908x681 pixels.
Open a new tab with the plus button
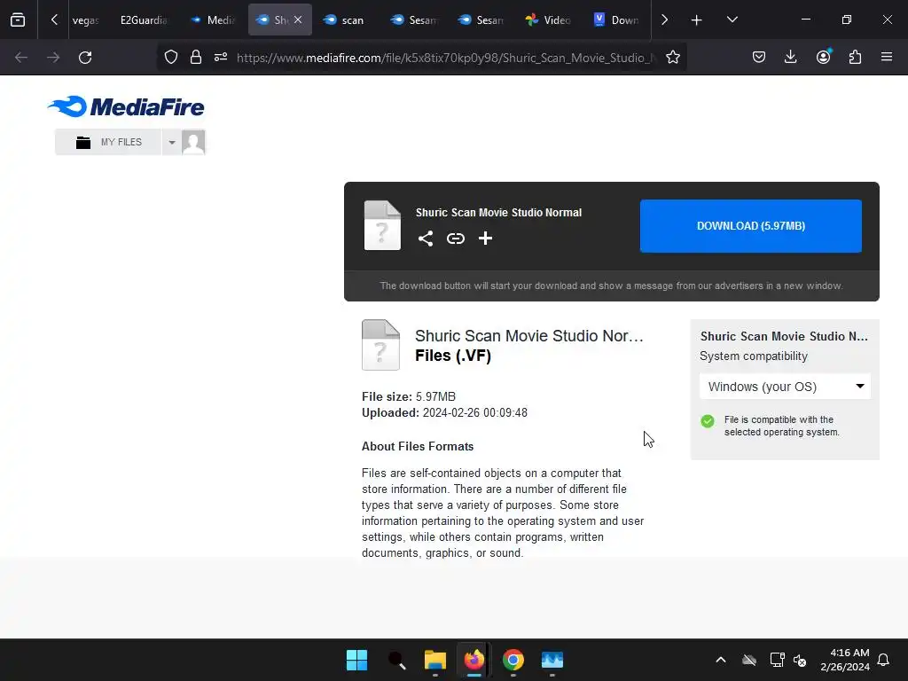[x=697, y=20]
